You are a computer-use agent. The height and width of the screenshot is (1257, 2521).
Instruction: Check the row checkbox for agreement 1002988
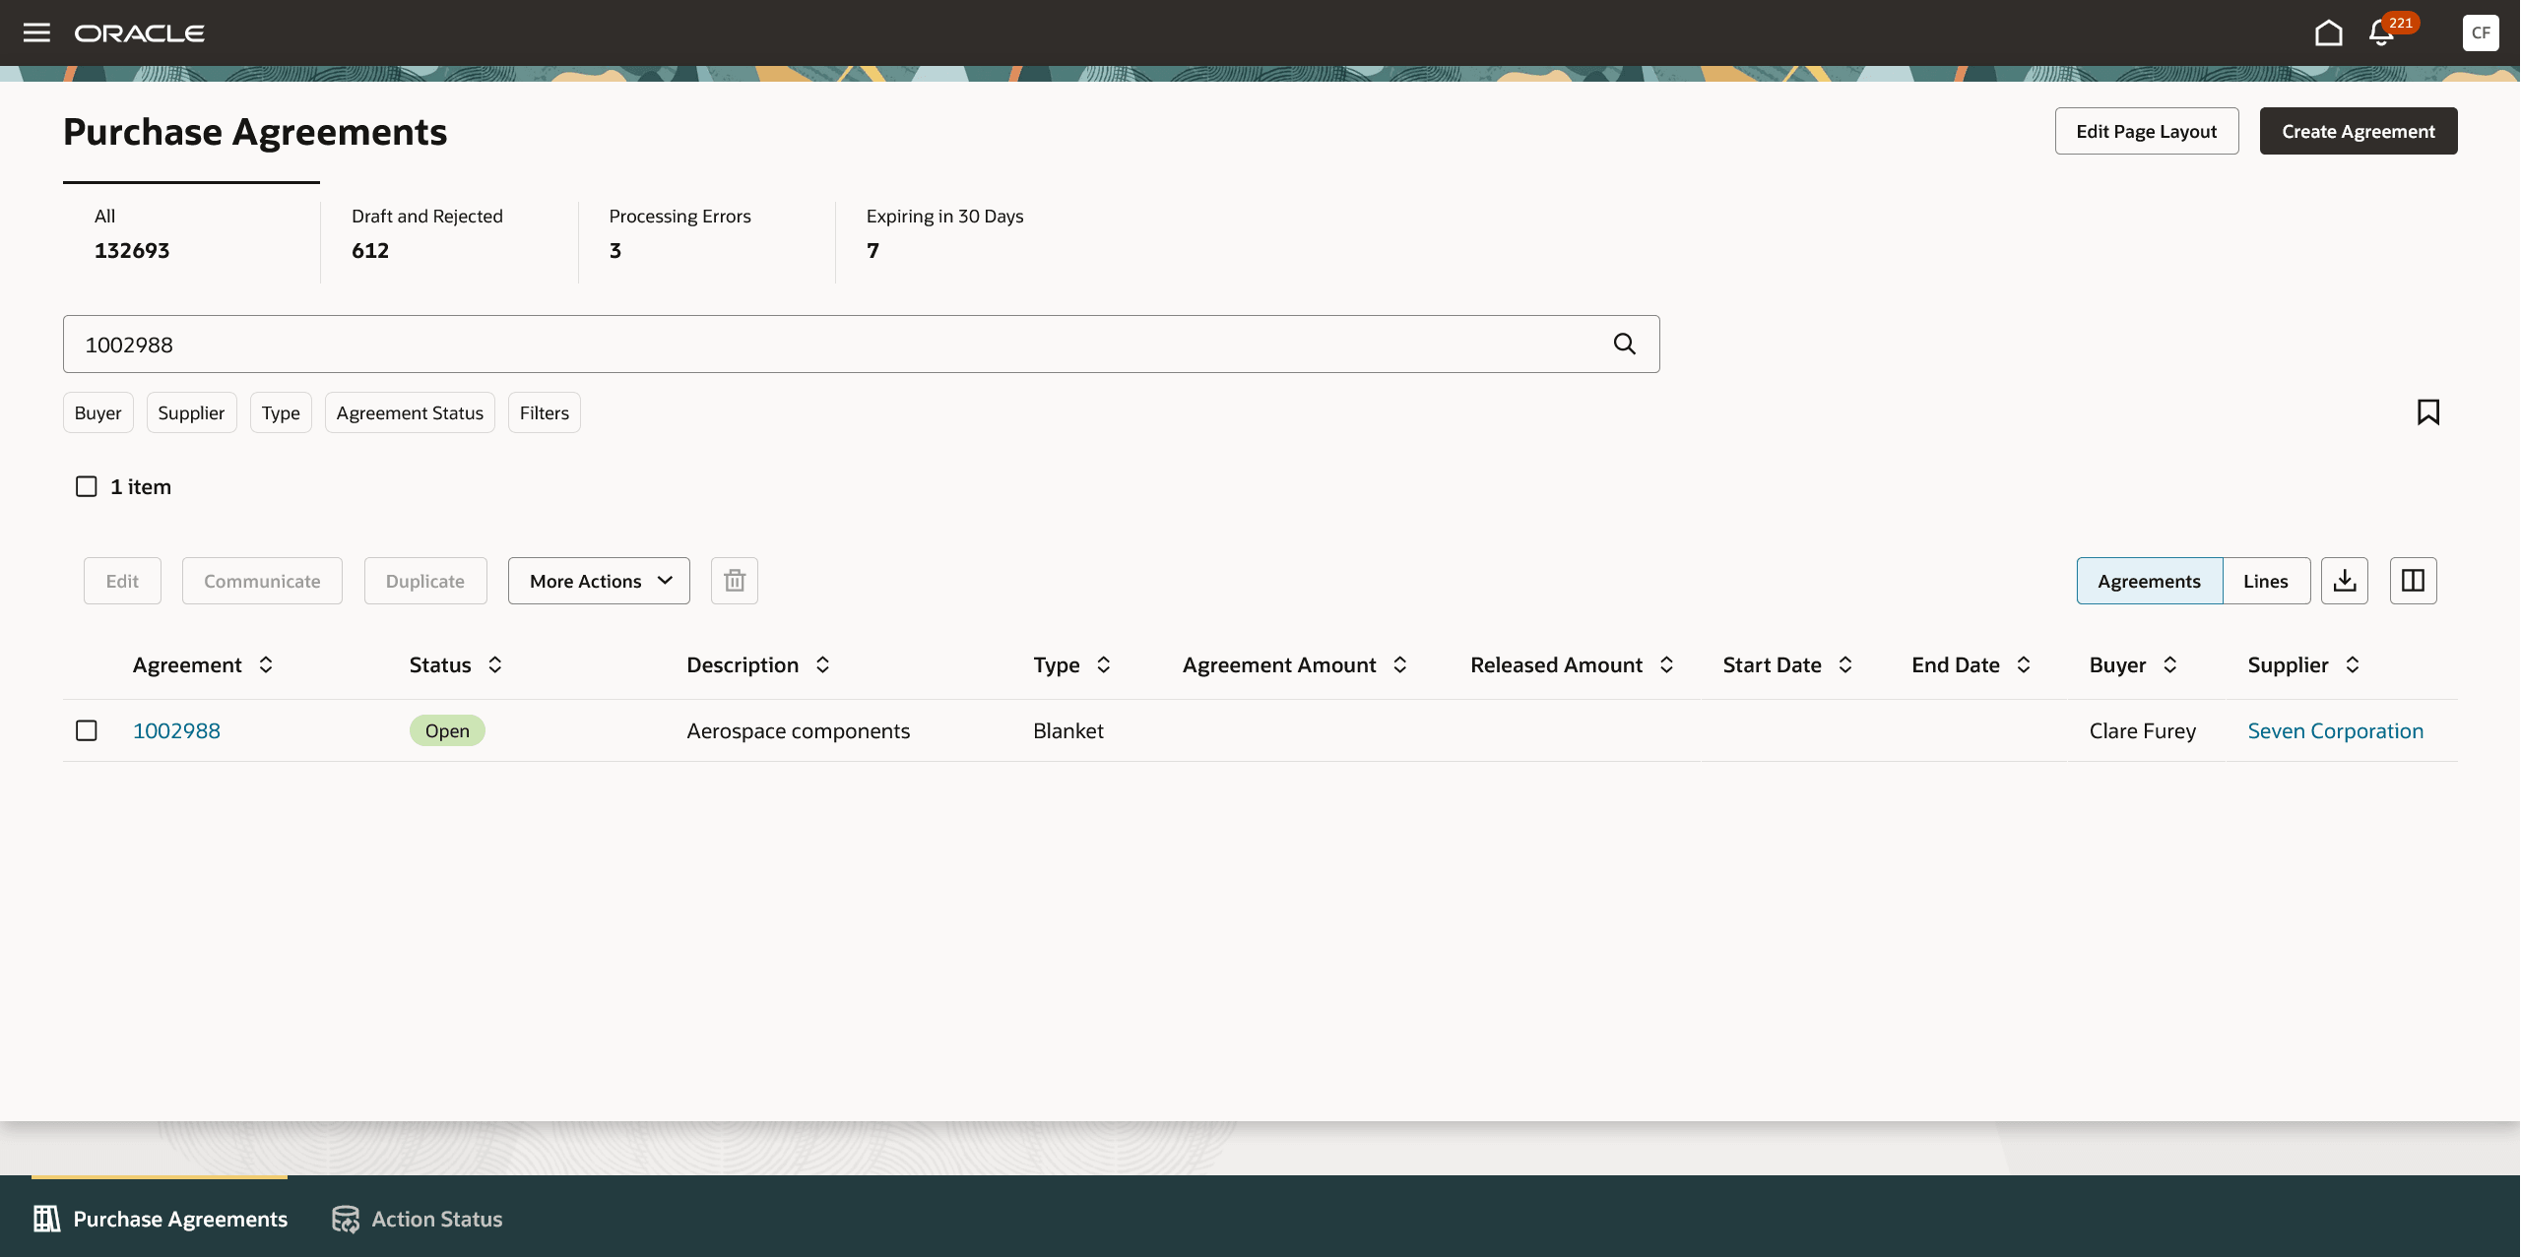pos(87,730)
